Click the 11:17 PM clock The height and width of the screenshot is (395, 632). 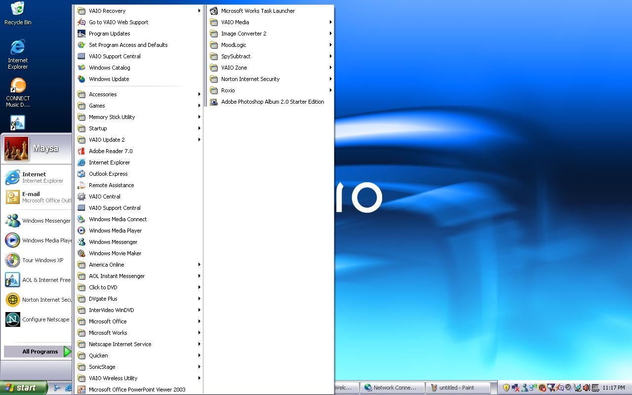(x=614, y=388)
